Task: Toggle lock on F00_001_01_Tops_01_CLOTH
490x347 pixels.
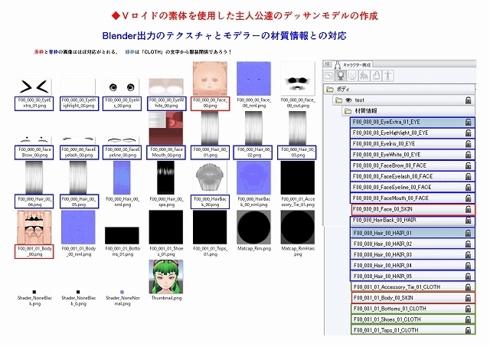Action: point(468,330)
